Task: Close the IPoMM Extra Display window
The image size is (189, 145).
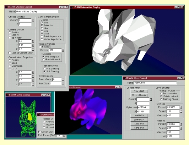Action: coord(49,95)
